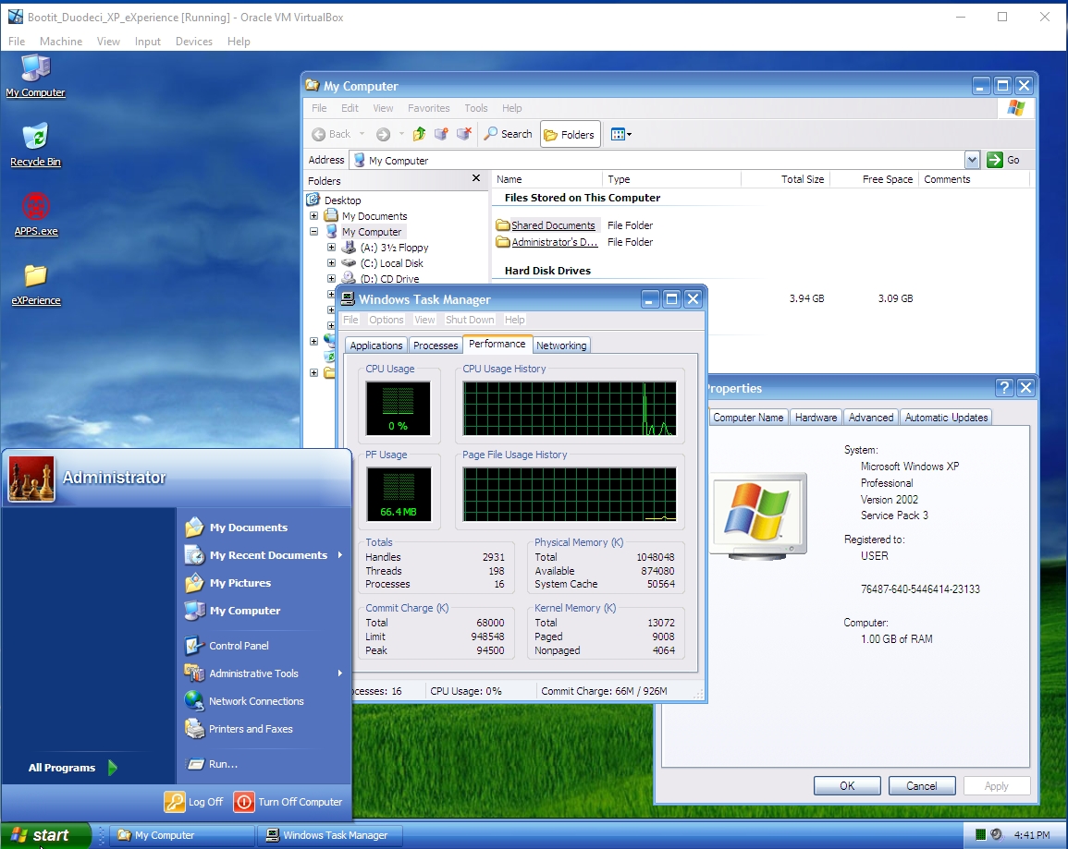Click the green Go arrow button
1068x849 pixels.
point(994,160)
